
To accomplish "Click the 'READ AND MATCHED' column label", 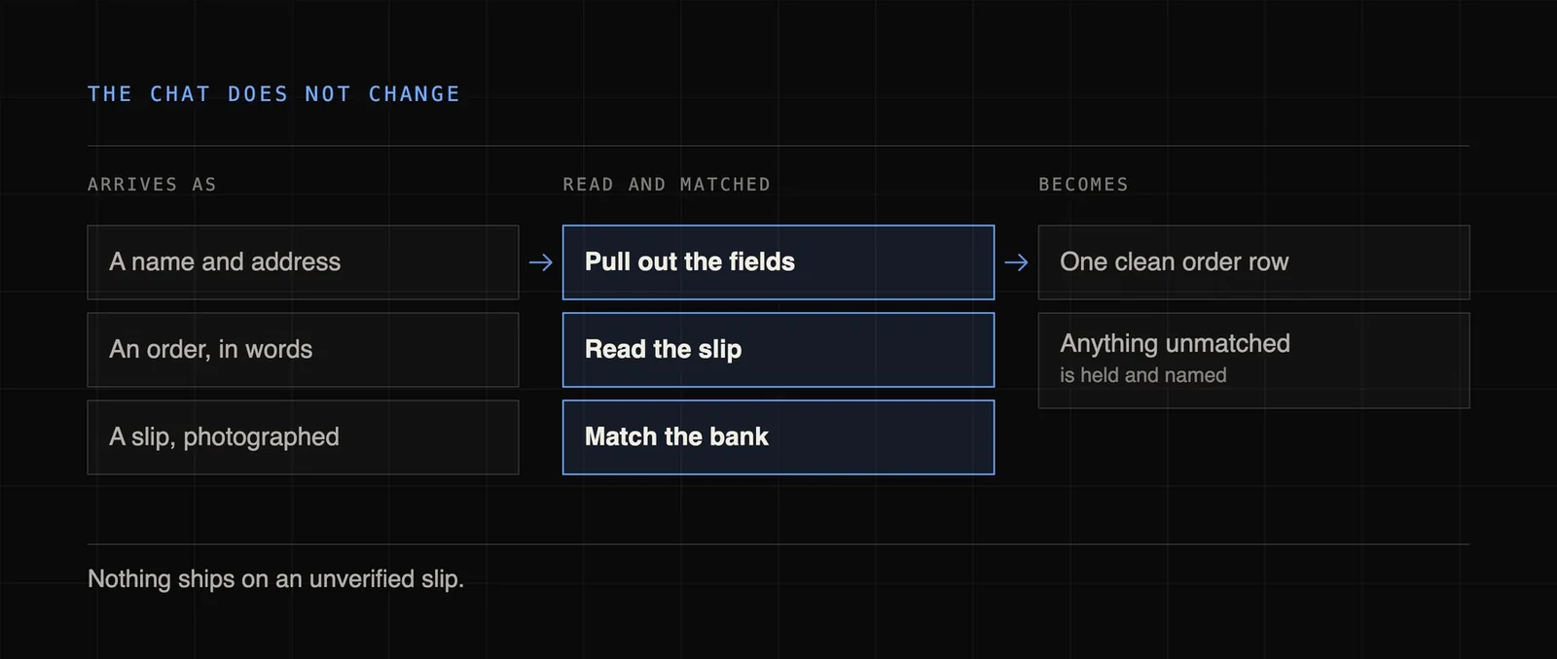I will (x=667, y=185).
